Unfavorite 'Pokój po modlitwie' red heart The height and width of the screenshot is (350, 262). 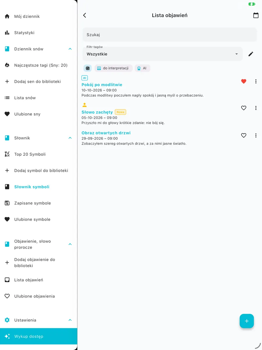(x=244, y=81)
